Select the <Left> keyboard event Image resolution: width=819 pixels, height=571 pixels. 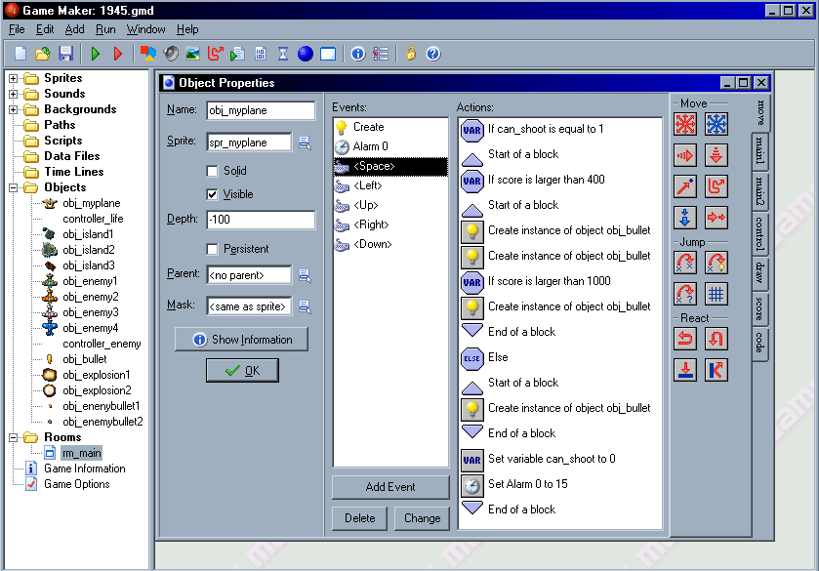(390, 185)
